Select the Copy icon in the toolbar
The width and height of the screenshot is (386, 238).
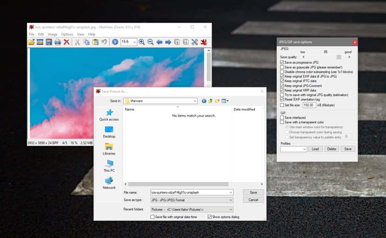pos(86,42)
